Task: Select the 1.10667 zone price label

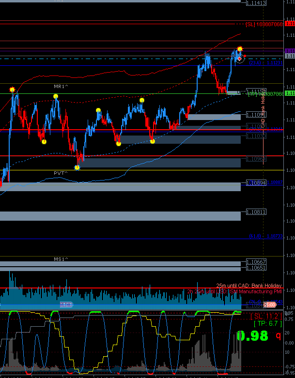Action: click(256, 262)
